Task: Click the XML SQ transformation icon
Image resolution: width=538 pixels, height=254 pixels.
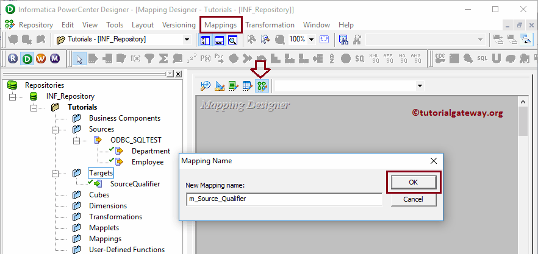Action: (x=375, y=58)
